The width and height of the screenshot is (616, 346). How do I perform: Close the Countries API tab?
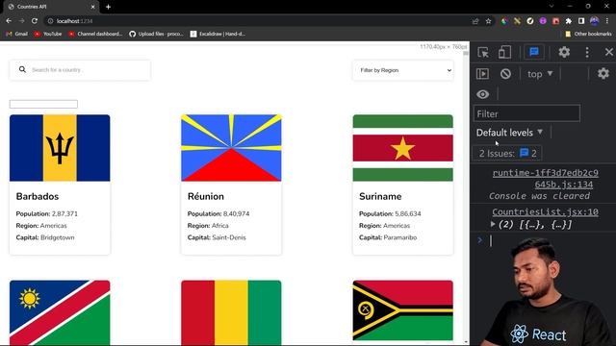92,7
